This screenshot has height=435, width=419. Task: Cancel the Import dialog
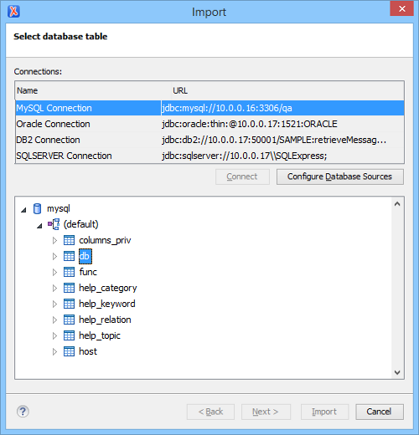(380, 412)
